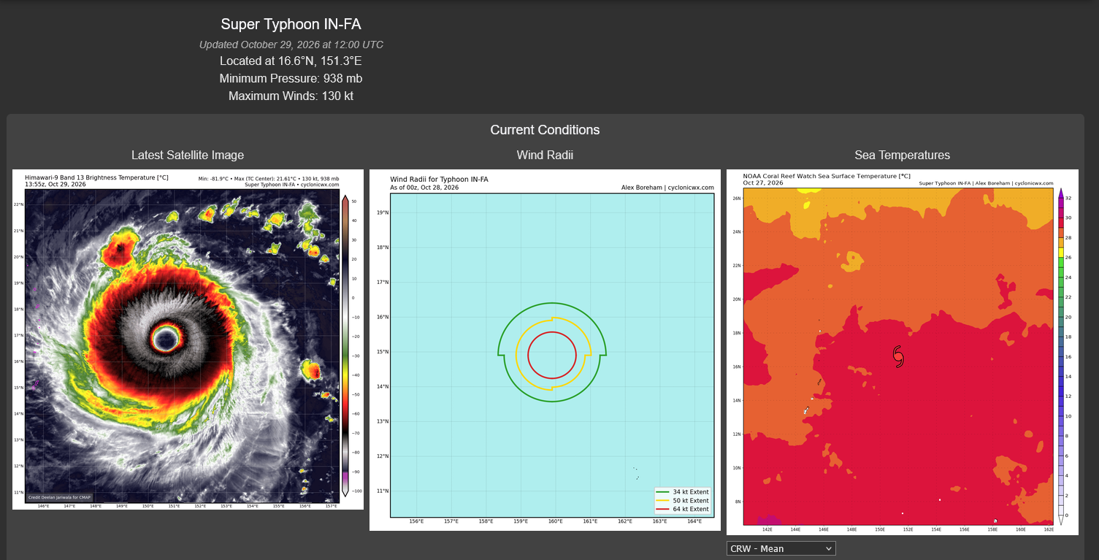Click the 'Wind Radii for Typhoon IN-FA' chart title
The image size is (1099, 560).
point(439,180)
